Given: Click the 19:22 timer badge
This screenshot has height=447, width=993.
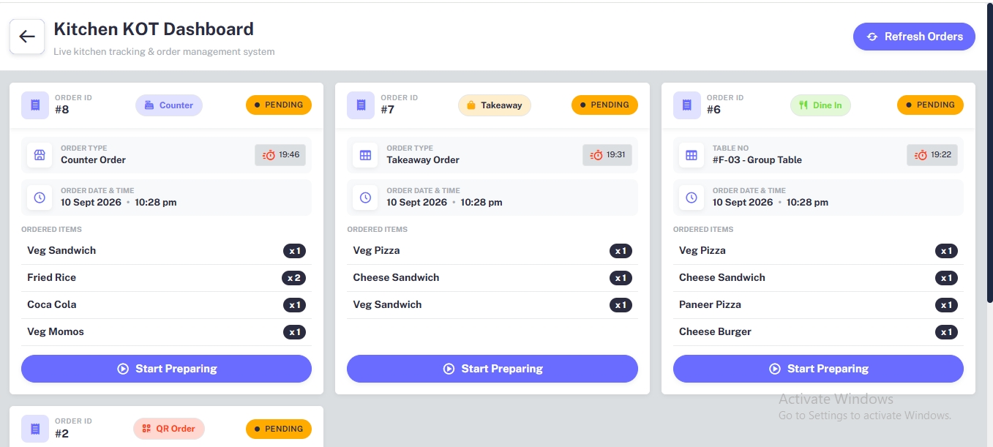Looking at the screenshot, I should point(932,155).
